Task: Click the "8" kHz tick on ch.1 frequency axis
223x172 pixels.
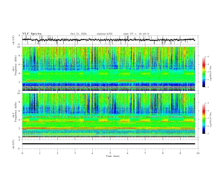Action: 20,56
